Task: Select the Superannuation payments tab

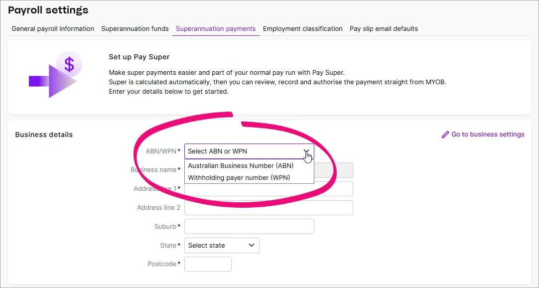Action: pos(216,29)
